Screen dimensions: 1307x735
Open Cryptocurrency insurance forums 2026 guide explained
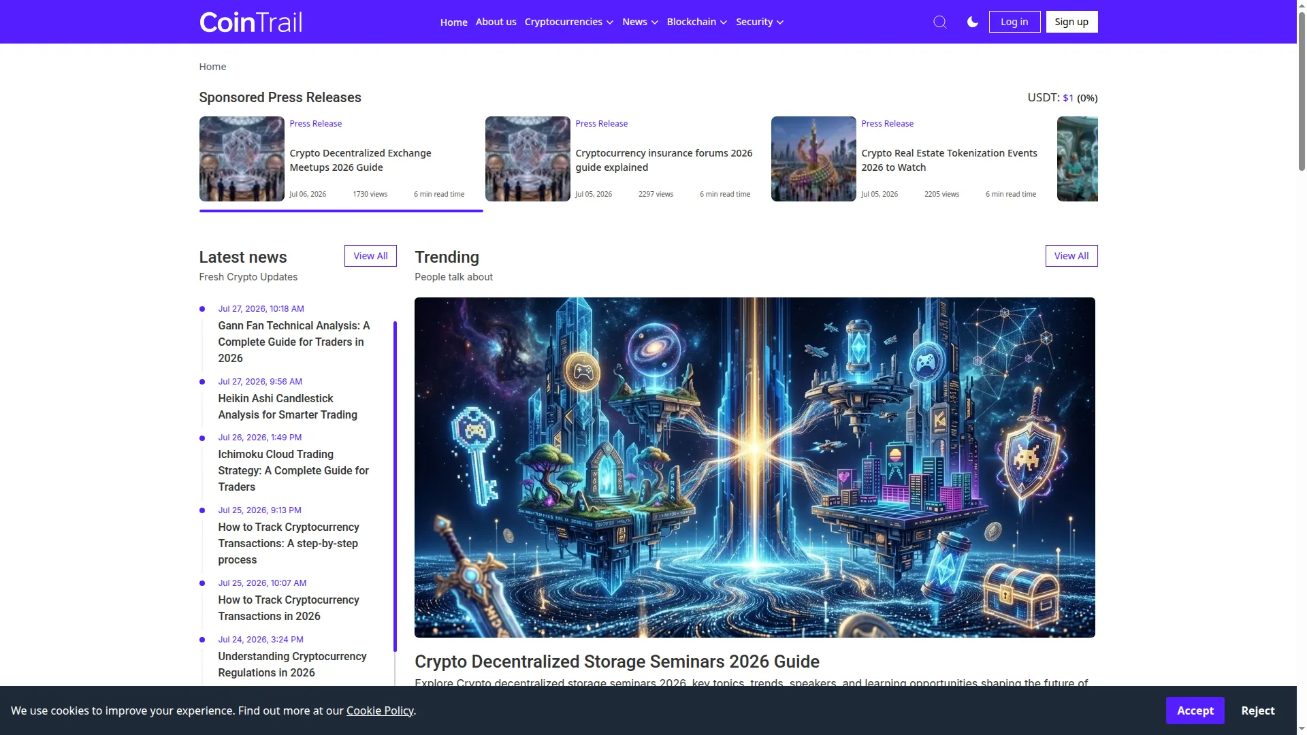(664, 160)
